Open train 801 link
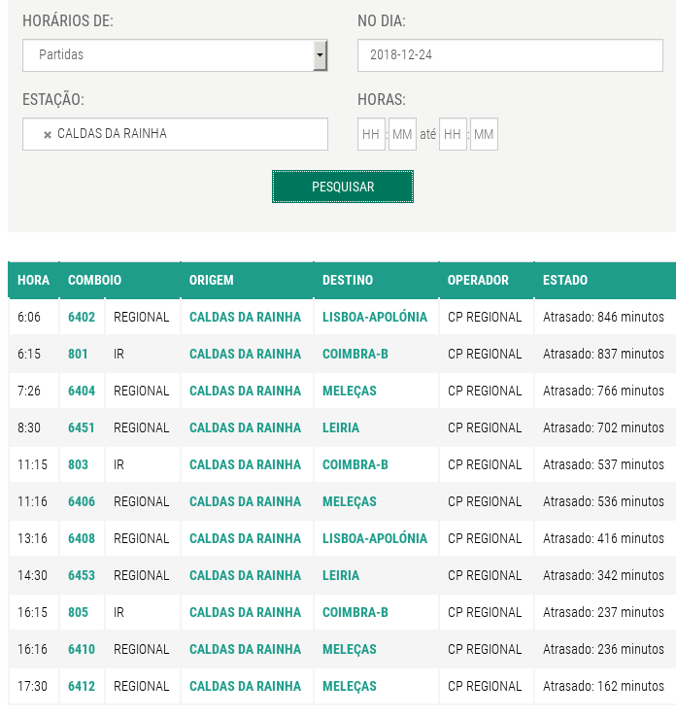Screen dimensions: 676x717 (x=78, y=354)
